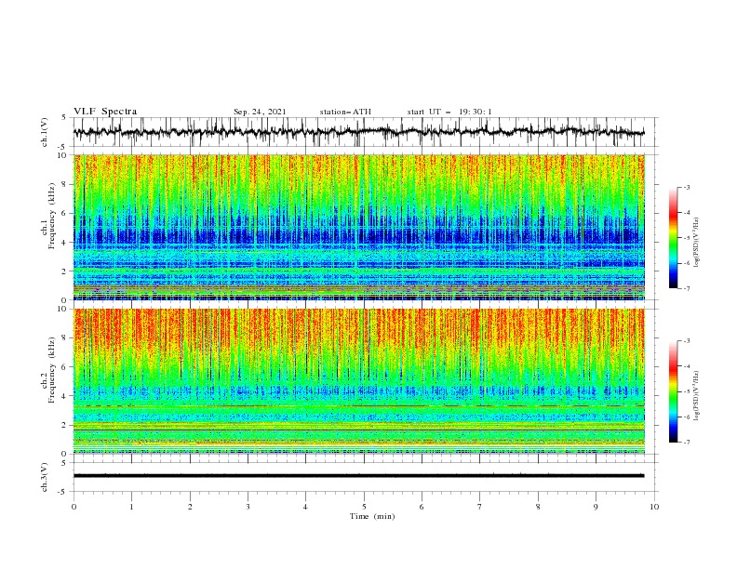Click the ch.1 voltage waveform trace
The height and width of the screenshot is (569, 737).
358,132
